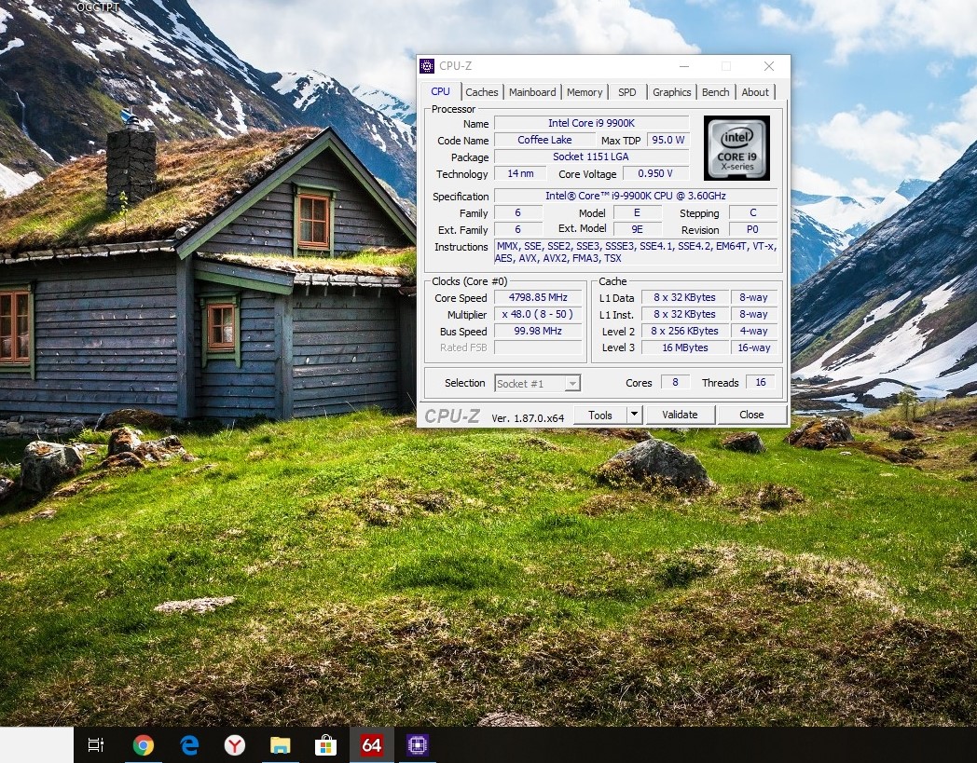This screenshot has height=763, width=977.
Task: Click the Cores value '8'
Action: pyautogui.click(x=675, y=383)
